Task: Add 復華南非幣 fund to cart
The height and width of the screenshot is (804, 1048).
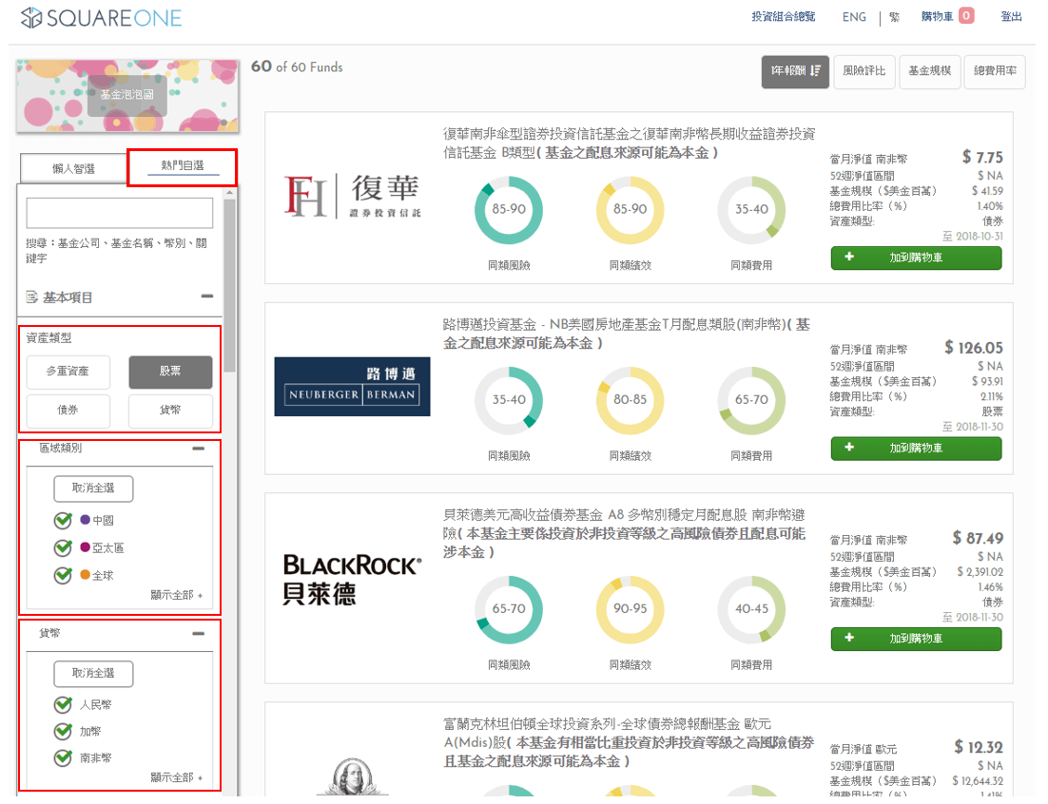Action: pos(917,258)
